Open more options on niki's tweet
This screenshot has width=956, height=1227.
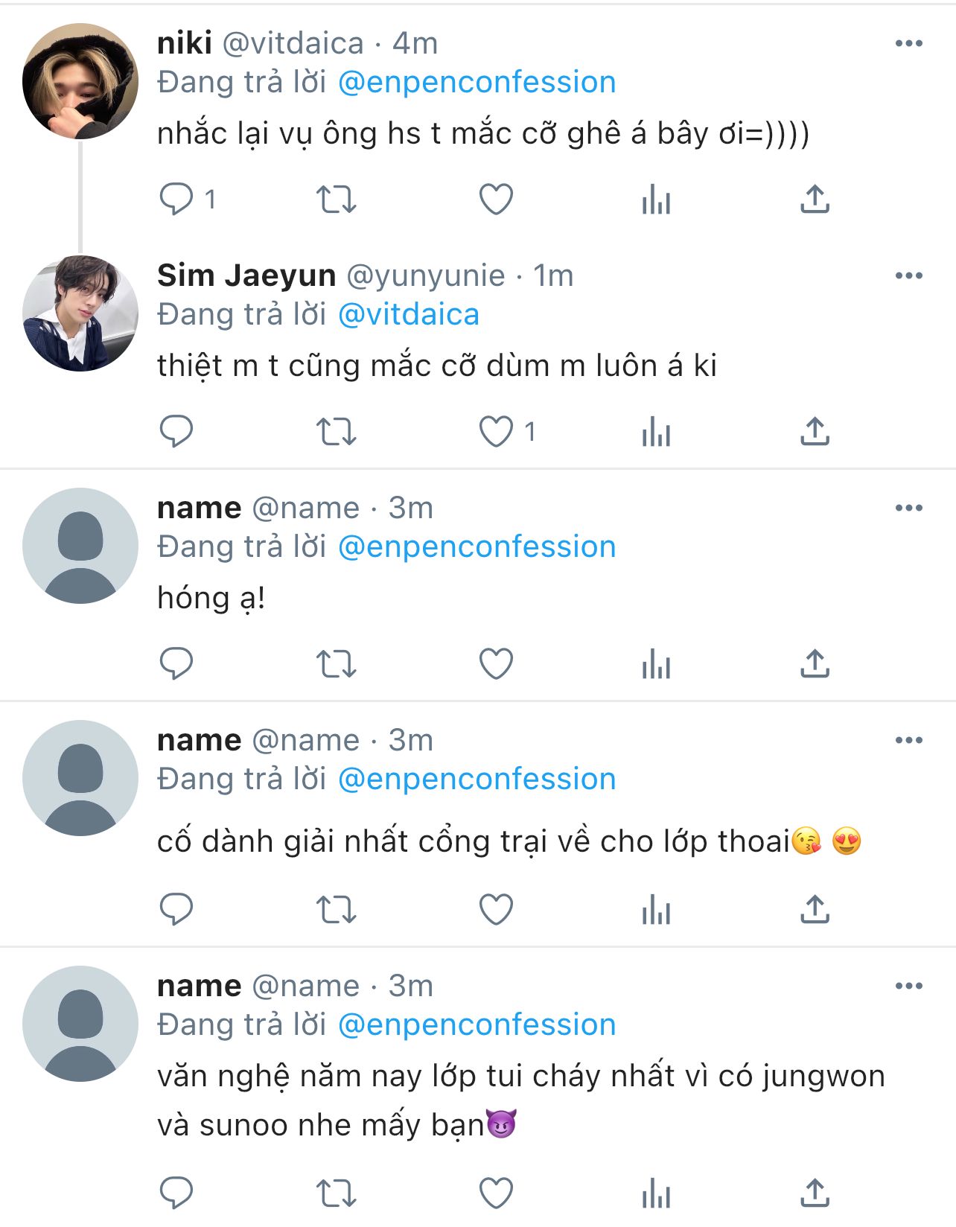[x=908, y=44]
